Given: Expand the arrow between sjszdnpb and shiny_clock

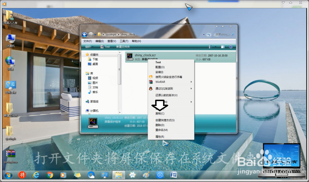Looking at the screenshot, I should tap(119, 35).
